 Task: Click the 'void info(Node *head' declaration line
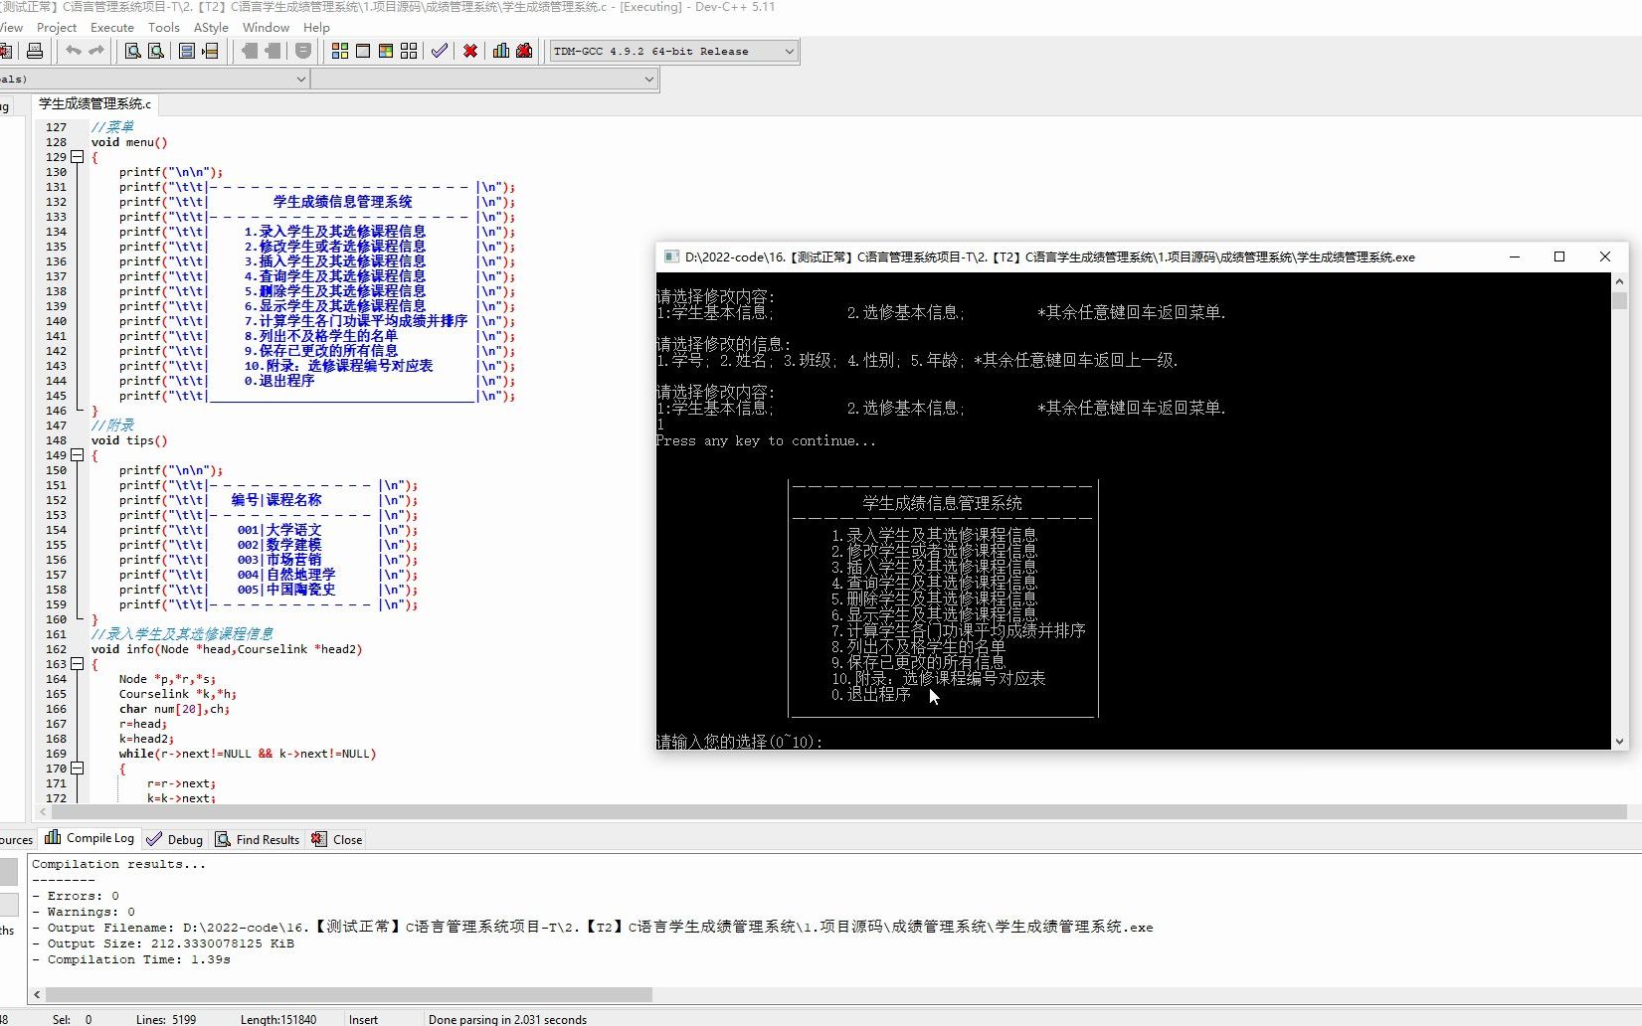tap(227, 649)
